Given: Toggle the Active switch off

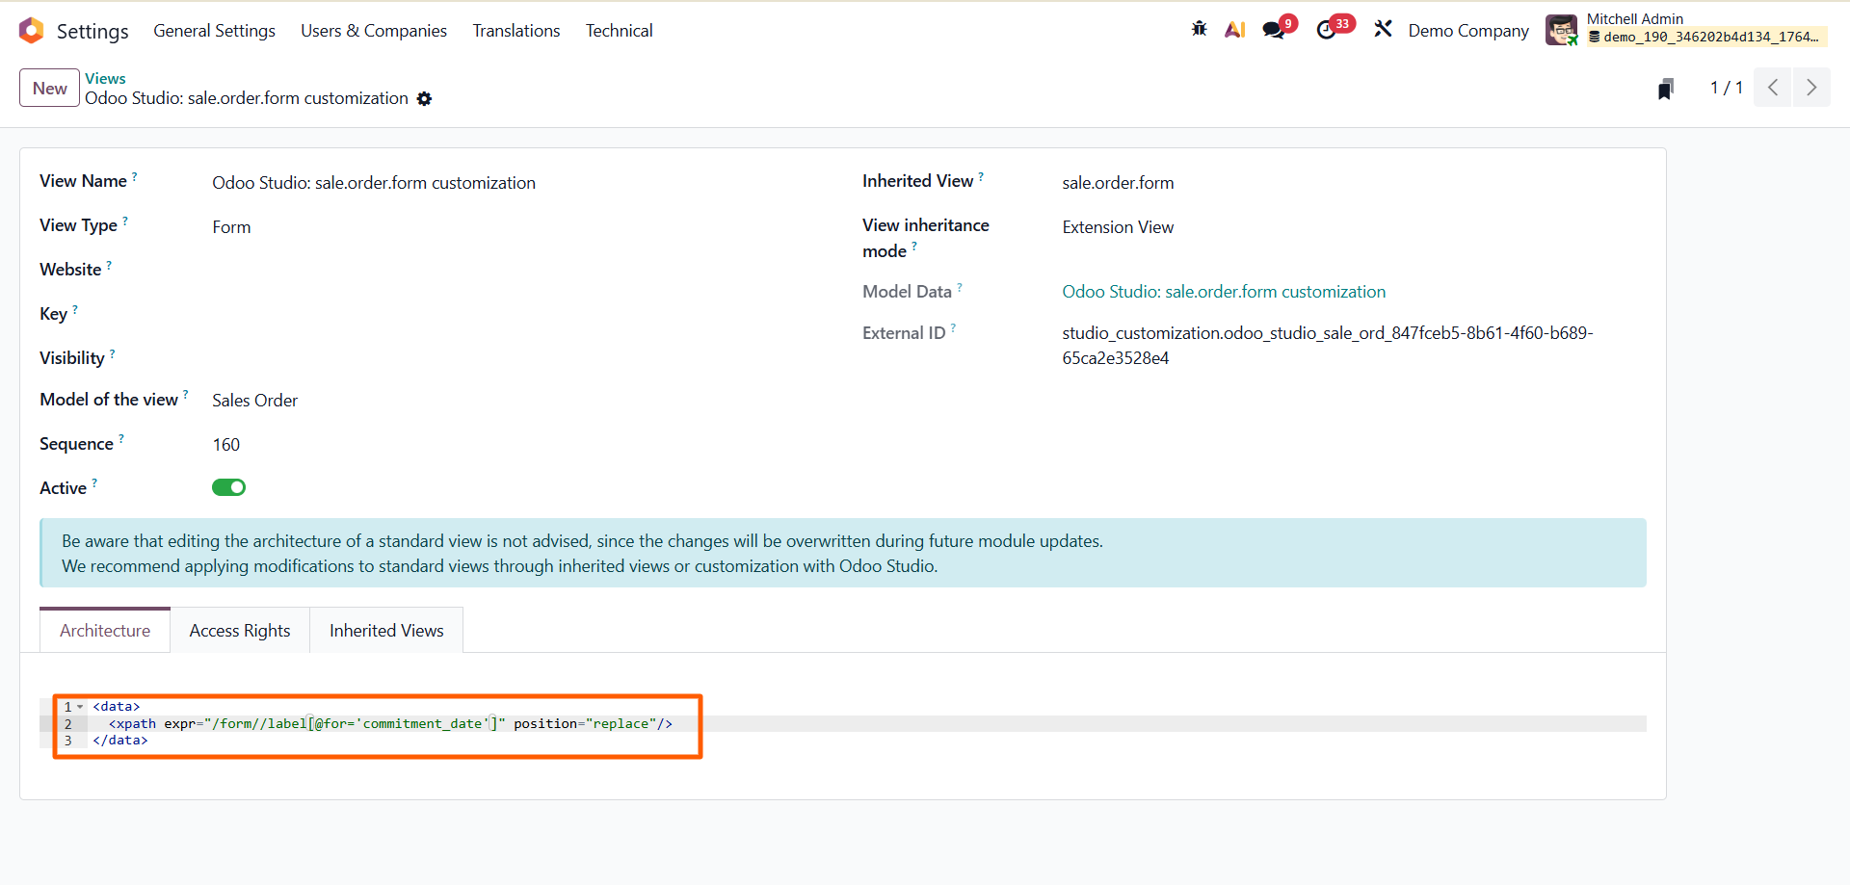Looking at the screenshot, I should click(228, 487).
